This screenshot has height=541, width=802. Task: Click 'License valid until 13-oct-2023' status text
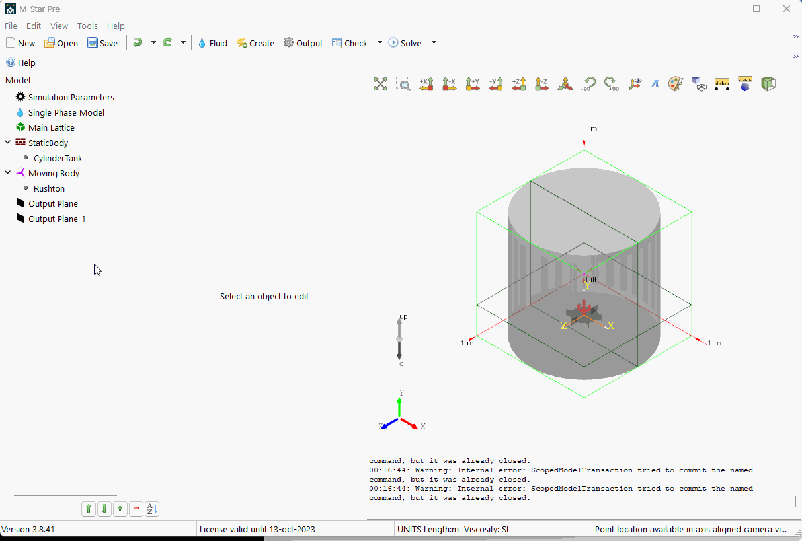pyautogui.click(x=257, y=529)
